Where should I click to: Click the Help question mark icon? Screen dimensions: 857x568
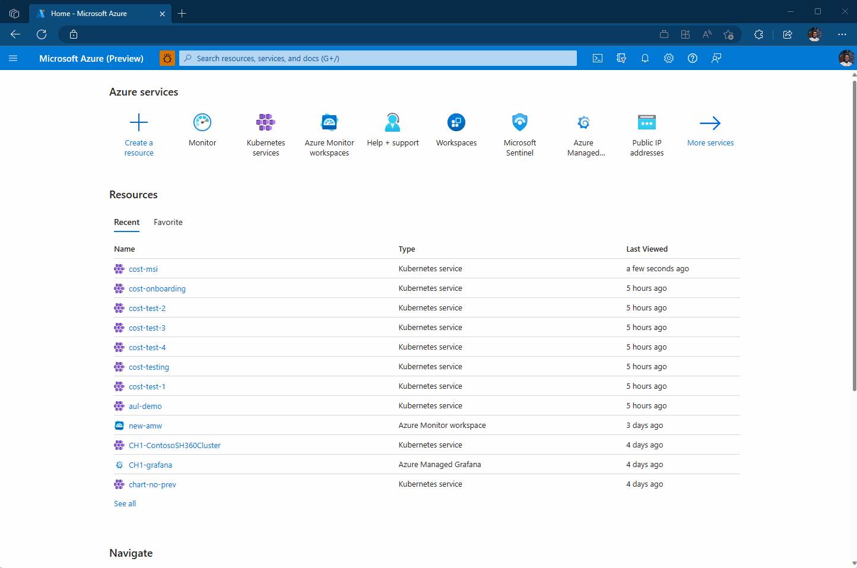tap(693, 58)
